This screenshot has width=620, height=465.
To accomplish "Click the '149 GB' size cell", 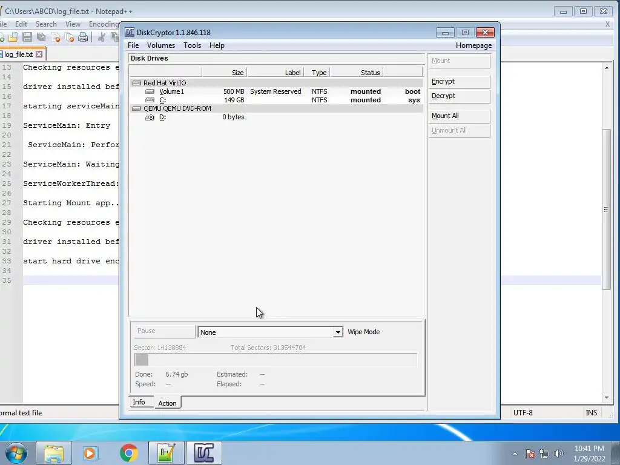I will click(234, 100).
